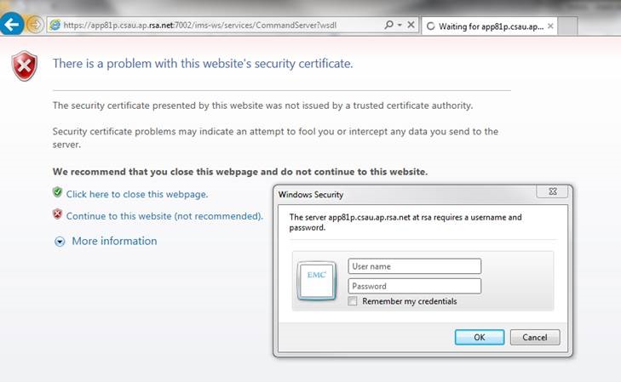Focus the Password field
Image resolution: width=621 pixels, height=382 pixels.
(414, 286)
